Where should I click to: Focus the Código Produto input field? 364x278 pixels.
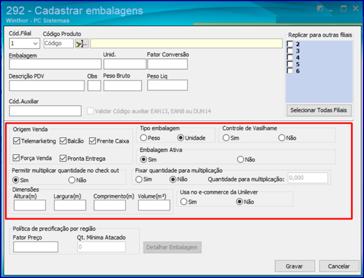pyautogui.click(x=58, y=44)
